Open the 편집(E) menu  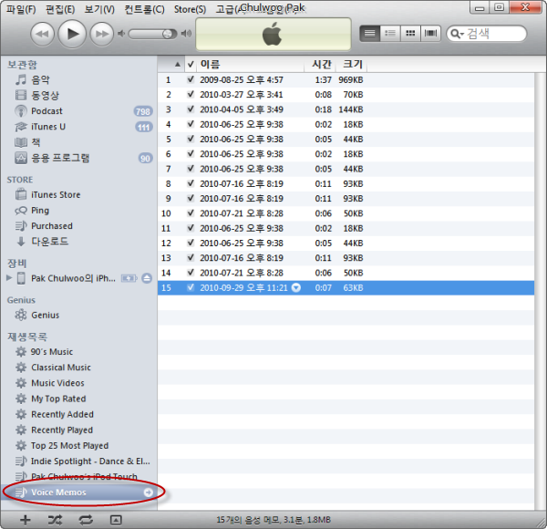[60, 9]
